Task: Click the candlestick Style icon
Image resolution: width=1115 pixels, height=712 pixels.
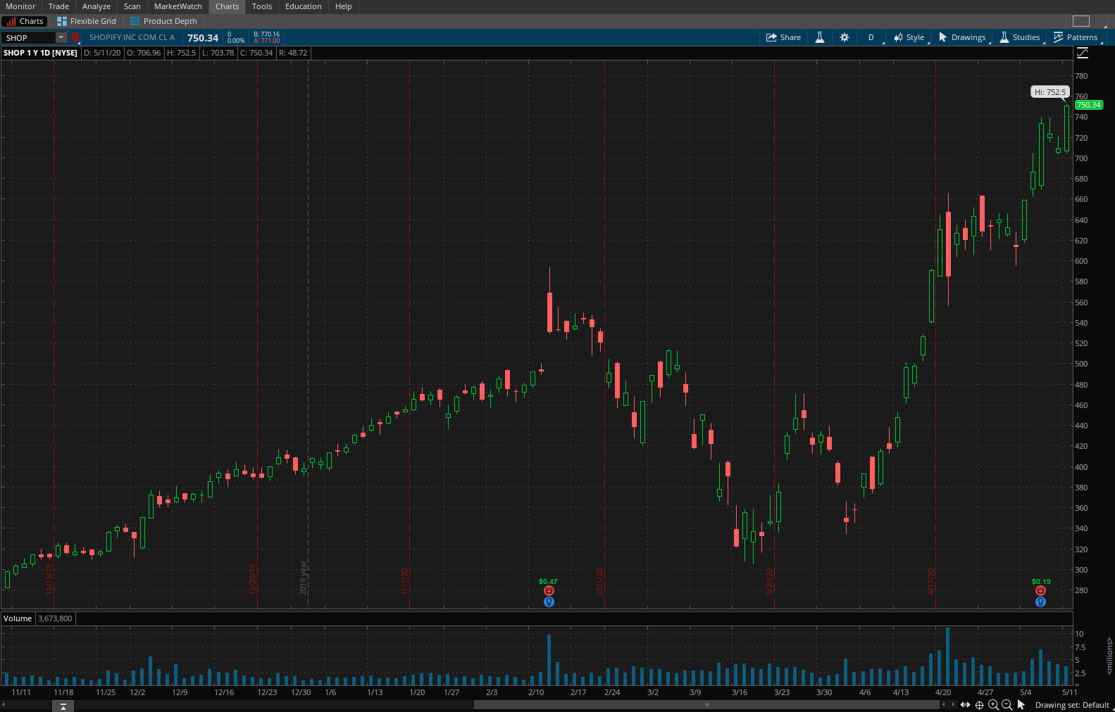Action: click(x=898, y=37)
